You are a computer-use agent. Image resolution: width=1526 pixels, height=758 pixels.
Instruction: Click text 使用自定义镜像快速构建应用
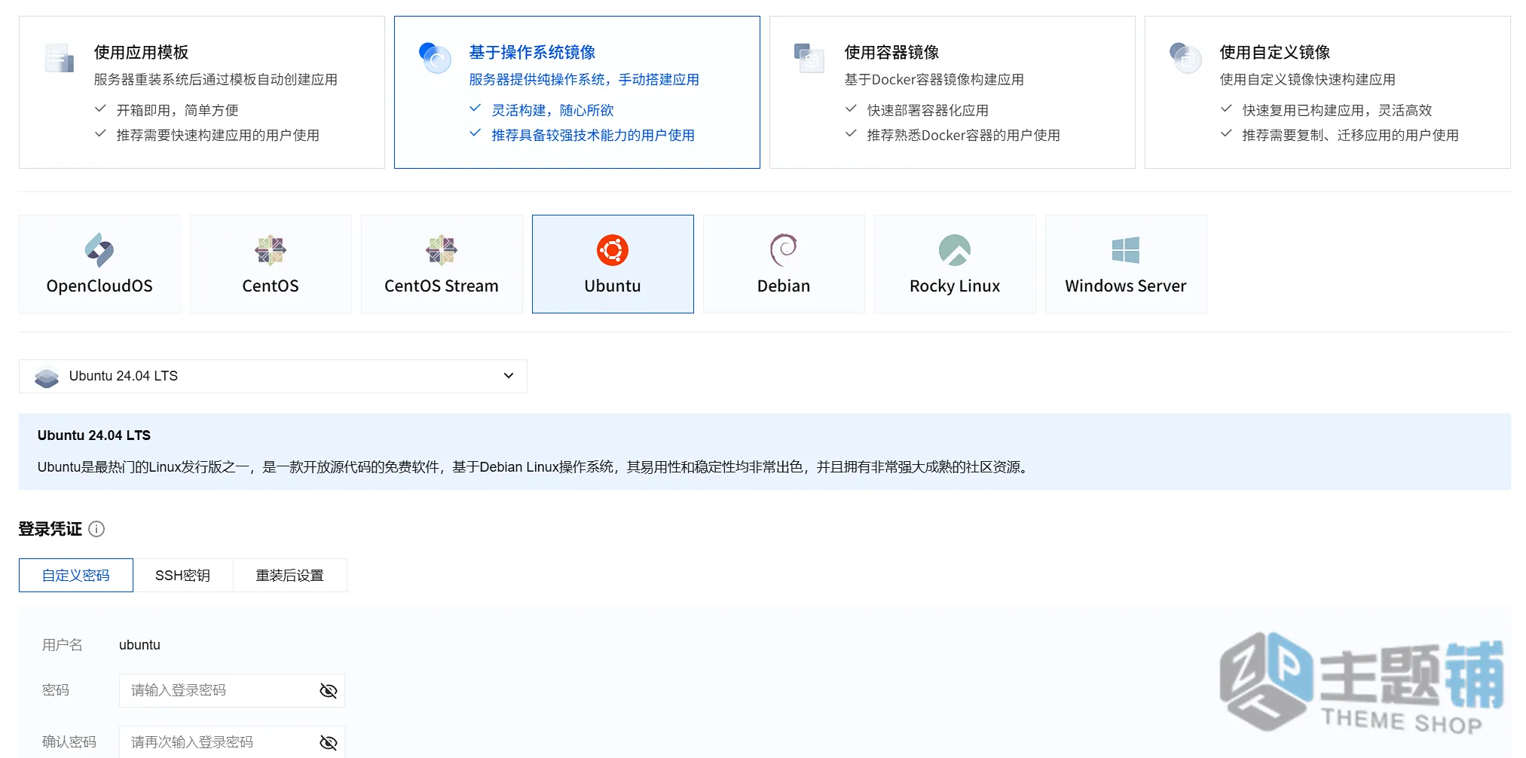[1307, 79]
